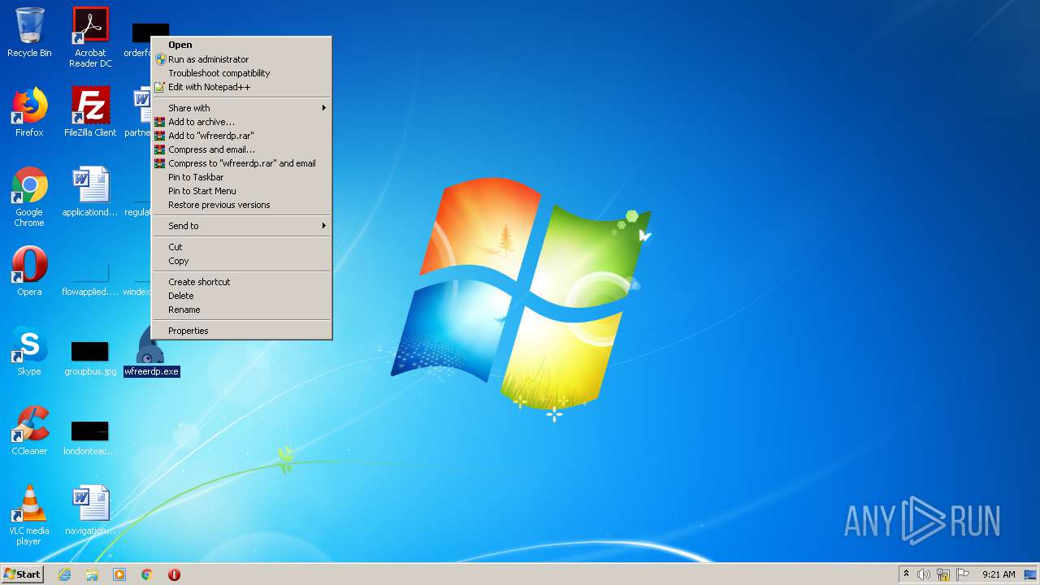The image size is (1040, 585).
Task: Select the applicationd... Word document icon
Action: [x=90, y=192]
